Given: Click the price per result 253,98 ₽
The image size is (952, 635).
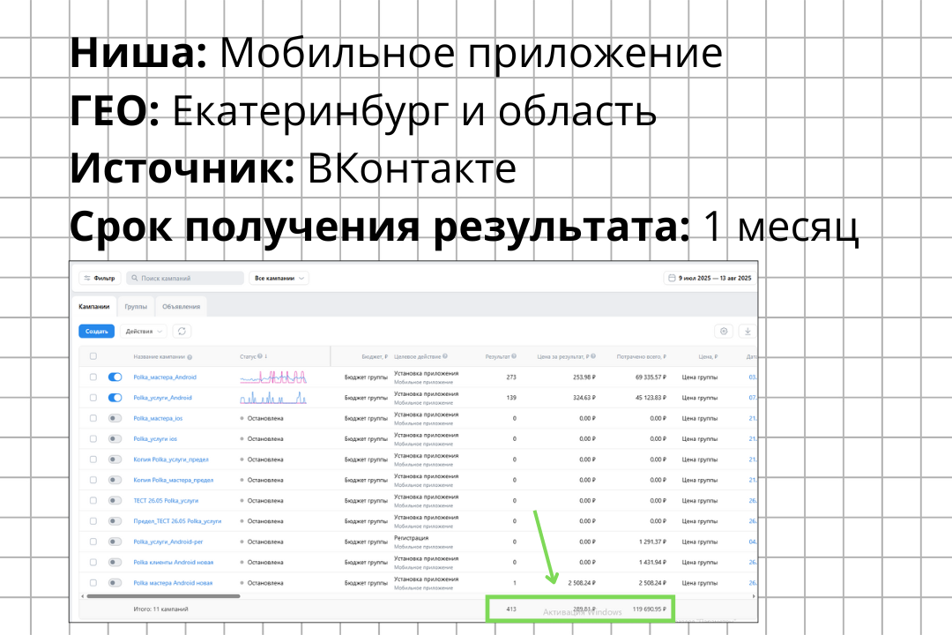Looking at the screenshot, I should (584, 377).
